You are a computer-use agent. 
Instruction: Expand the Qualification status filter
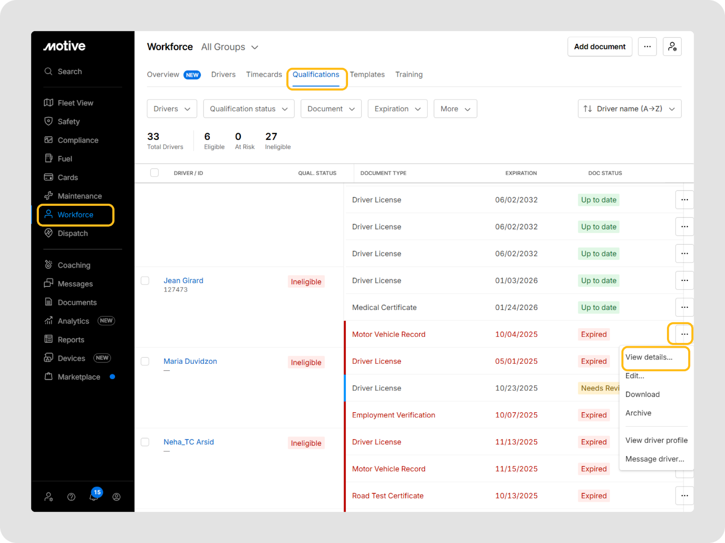click(249, 109)
